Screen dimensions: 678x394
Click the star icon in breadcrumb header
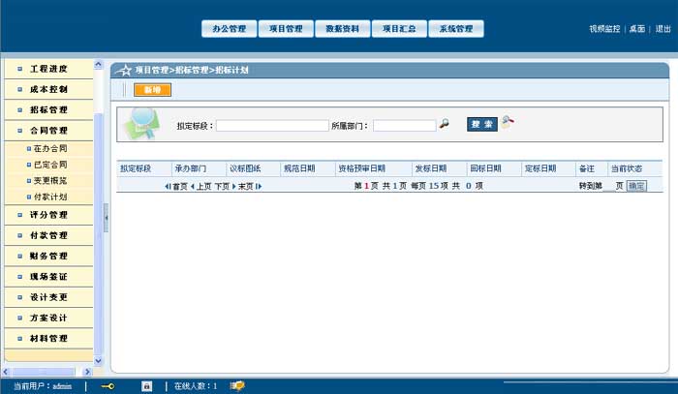(124, 70)
